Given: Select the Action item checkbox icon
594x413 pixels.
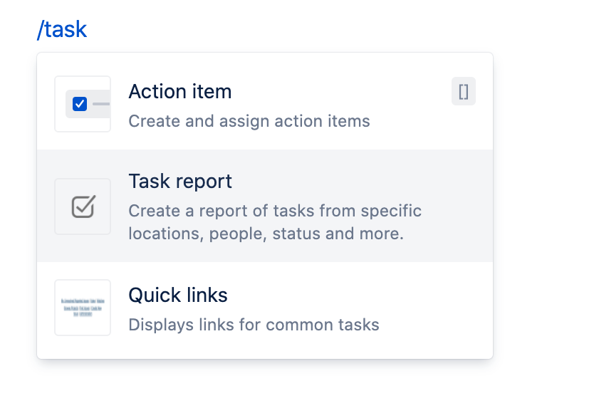Looking at the screenshot, I should pyautogui.click(x=83, y=104).
